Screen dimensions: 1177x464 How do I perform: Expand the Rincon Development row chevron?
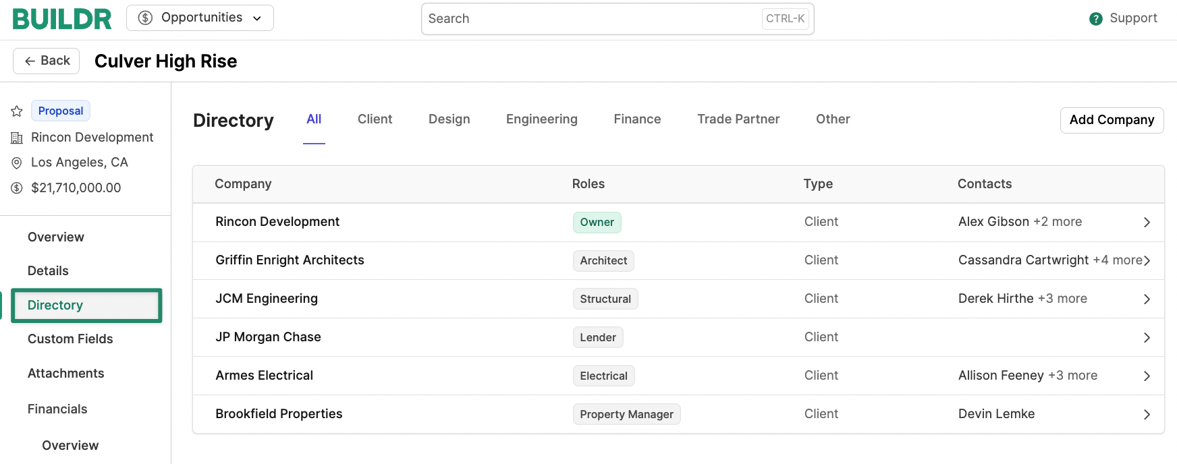(x=1147, y=223)
